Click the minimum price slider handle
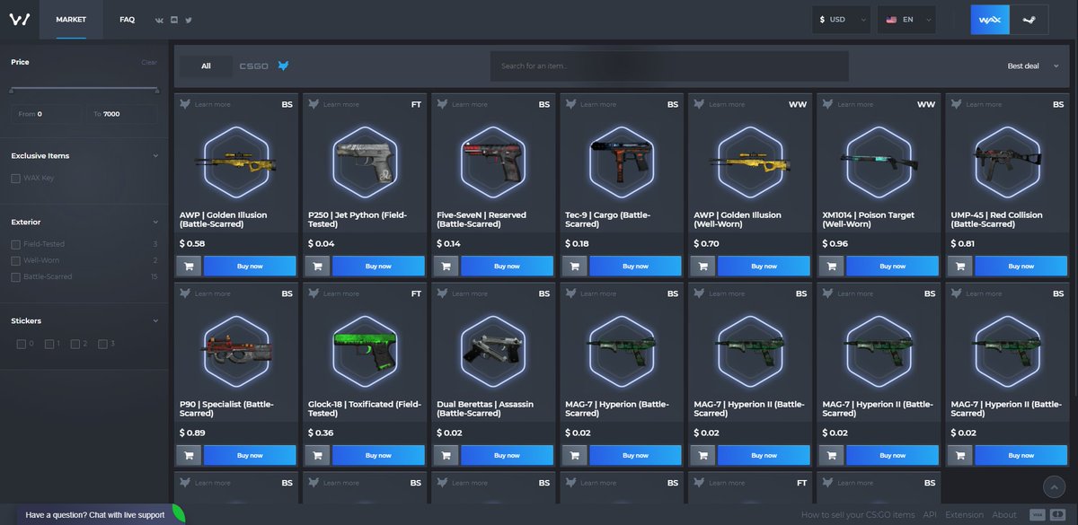This screenshot has width=1078, height=525. pos(12,90)
